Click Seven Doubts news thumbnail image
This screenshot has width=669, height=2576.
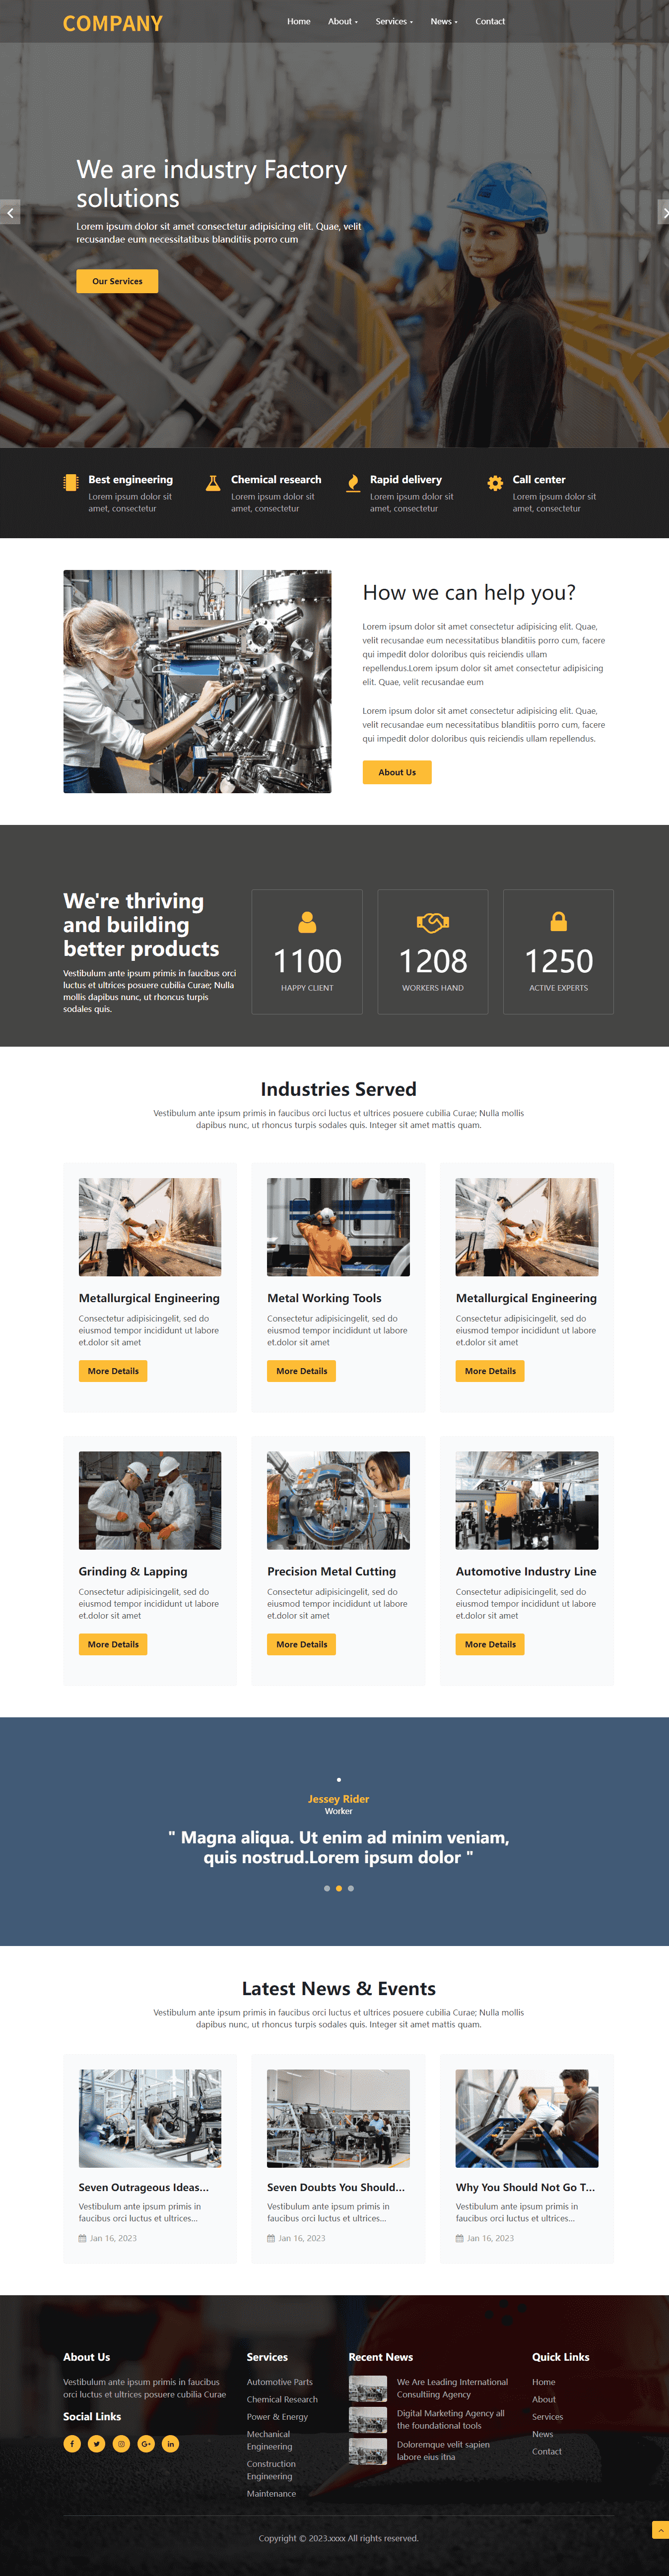pyautogui.click(x=338, y=2118)
